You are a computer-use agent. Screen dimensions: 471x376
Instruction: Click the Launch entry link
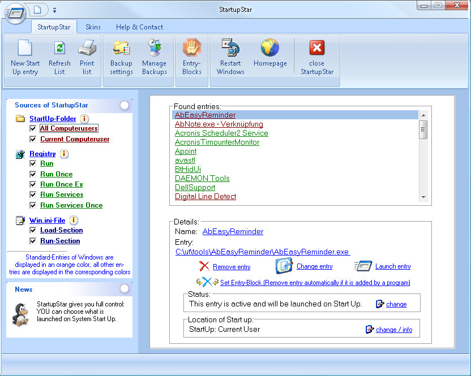tap(393, 266)
